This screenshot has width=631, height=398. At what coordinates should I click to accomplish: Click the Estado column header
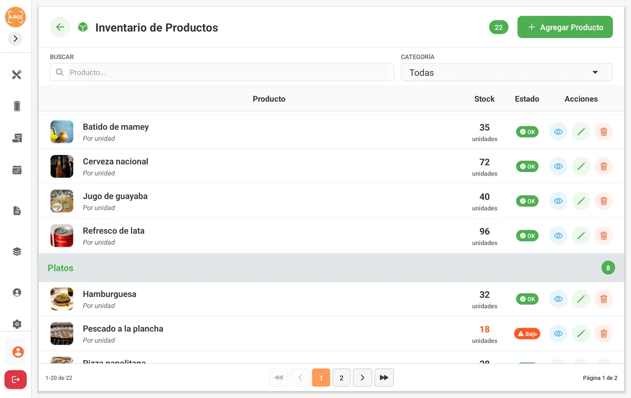coord(527,99)
